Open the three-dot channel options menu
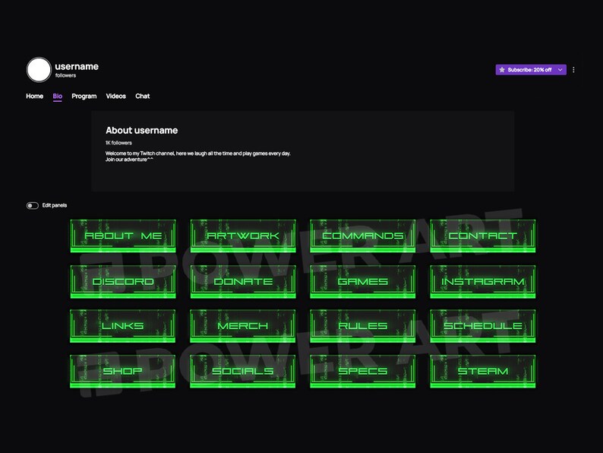 click(573, 70)
